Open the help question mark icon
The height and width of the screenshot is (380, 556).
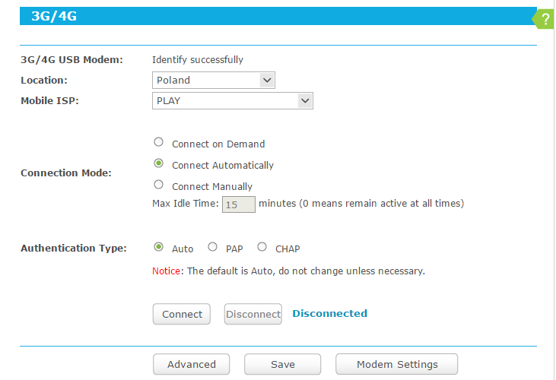pyautogui.click(x=545, y=18)
